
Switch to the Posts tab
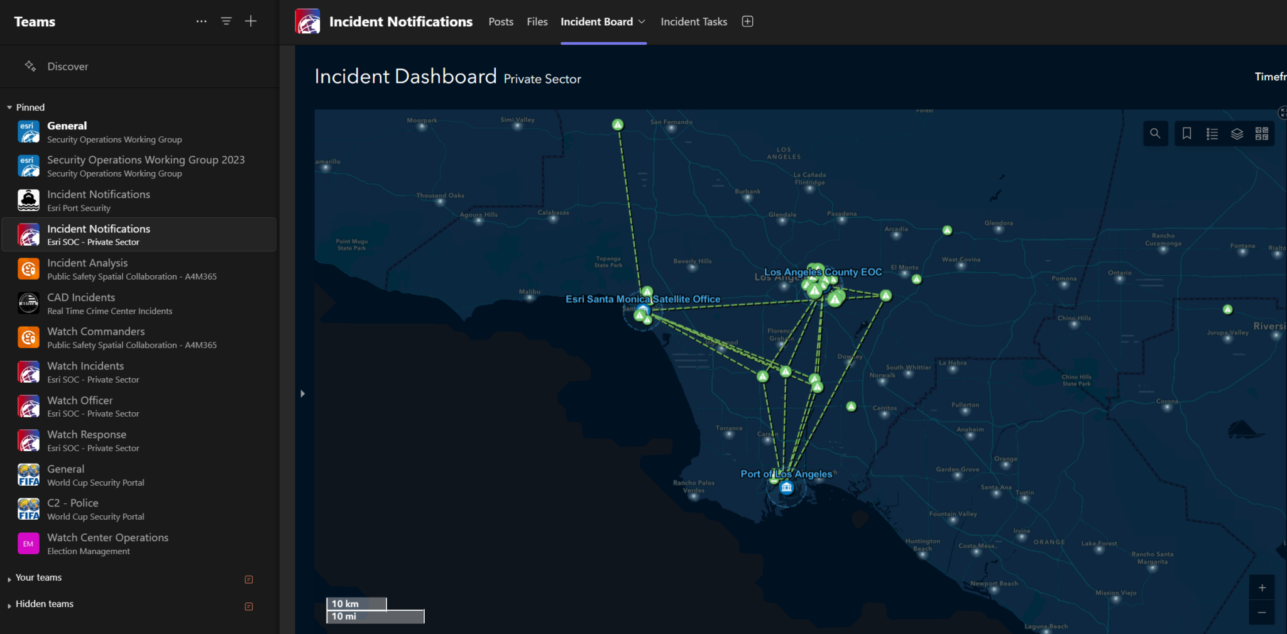click(x=501, y=21)
